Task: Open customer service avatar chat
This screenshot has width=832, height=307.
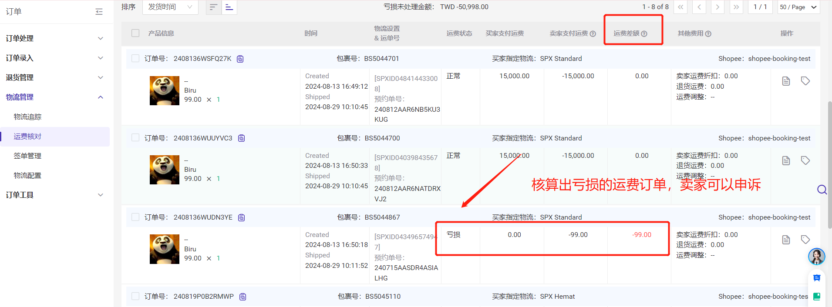Action: pyautogui.click(x=816, y=257)
